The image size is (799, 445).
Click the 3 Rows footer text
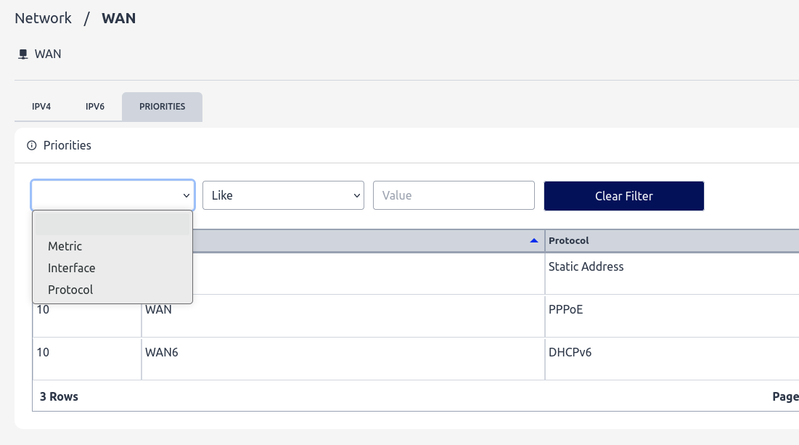[x=59, y=396]
